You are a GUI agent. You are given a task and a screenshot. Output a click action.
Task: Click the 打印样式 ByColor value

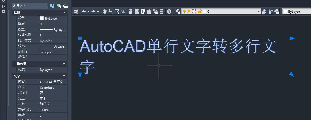[53, 41]
